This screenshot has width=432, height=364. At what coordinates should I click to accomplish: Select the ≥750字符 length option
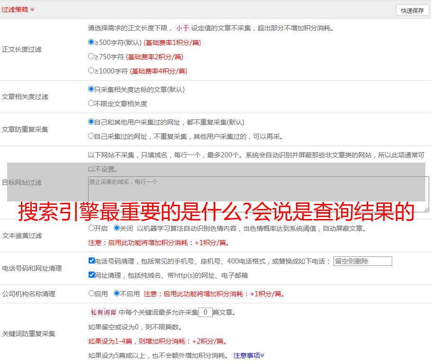click(91, 56)
